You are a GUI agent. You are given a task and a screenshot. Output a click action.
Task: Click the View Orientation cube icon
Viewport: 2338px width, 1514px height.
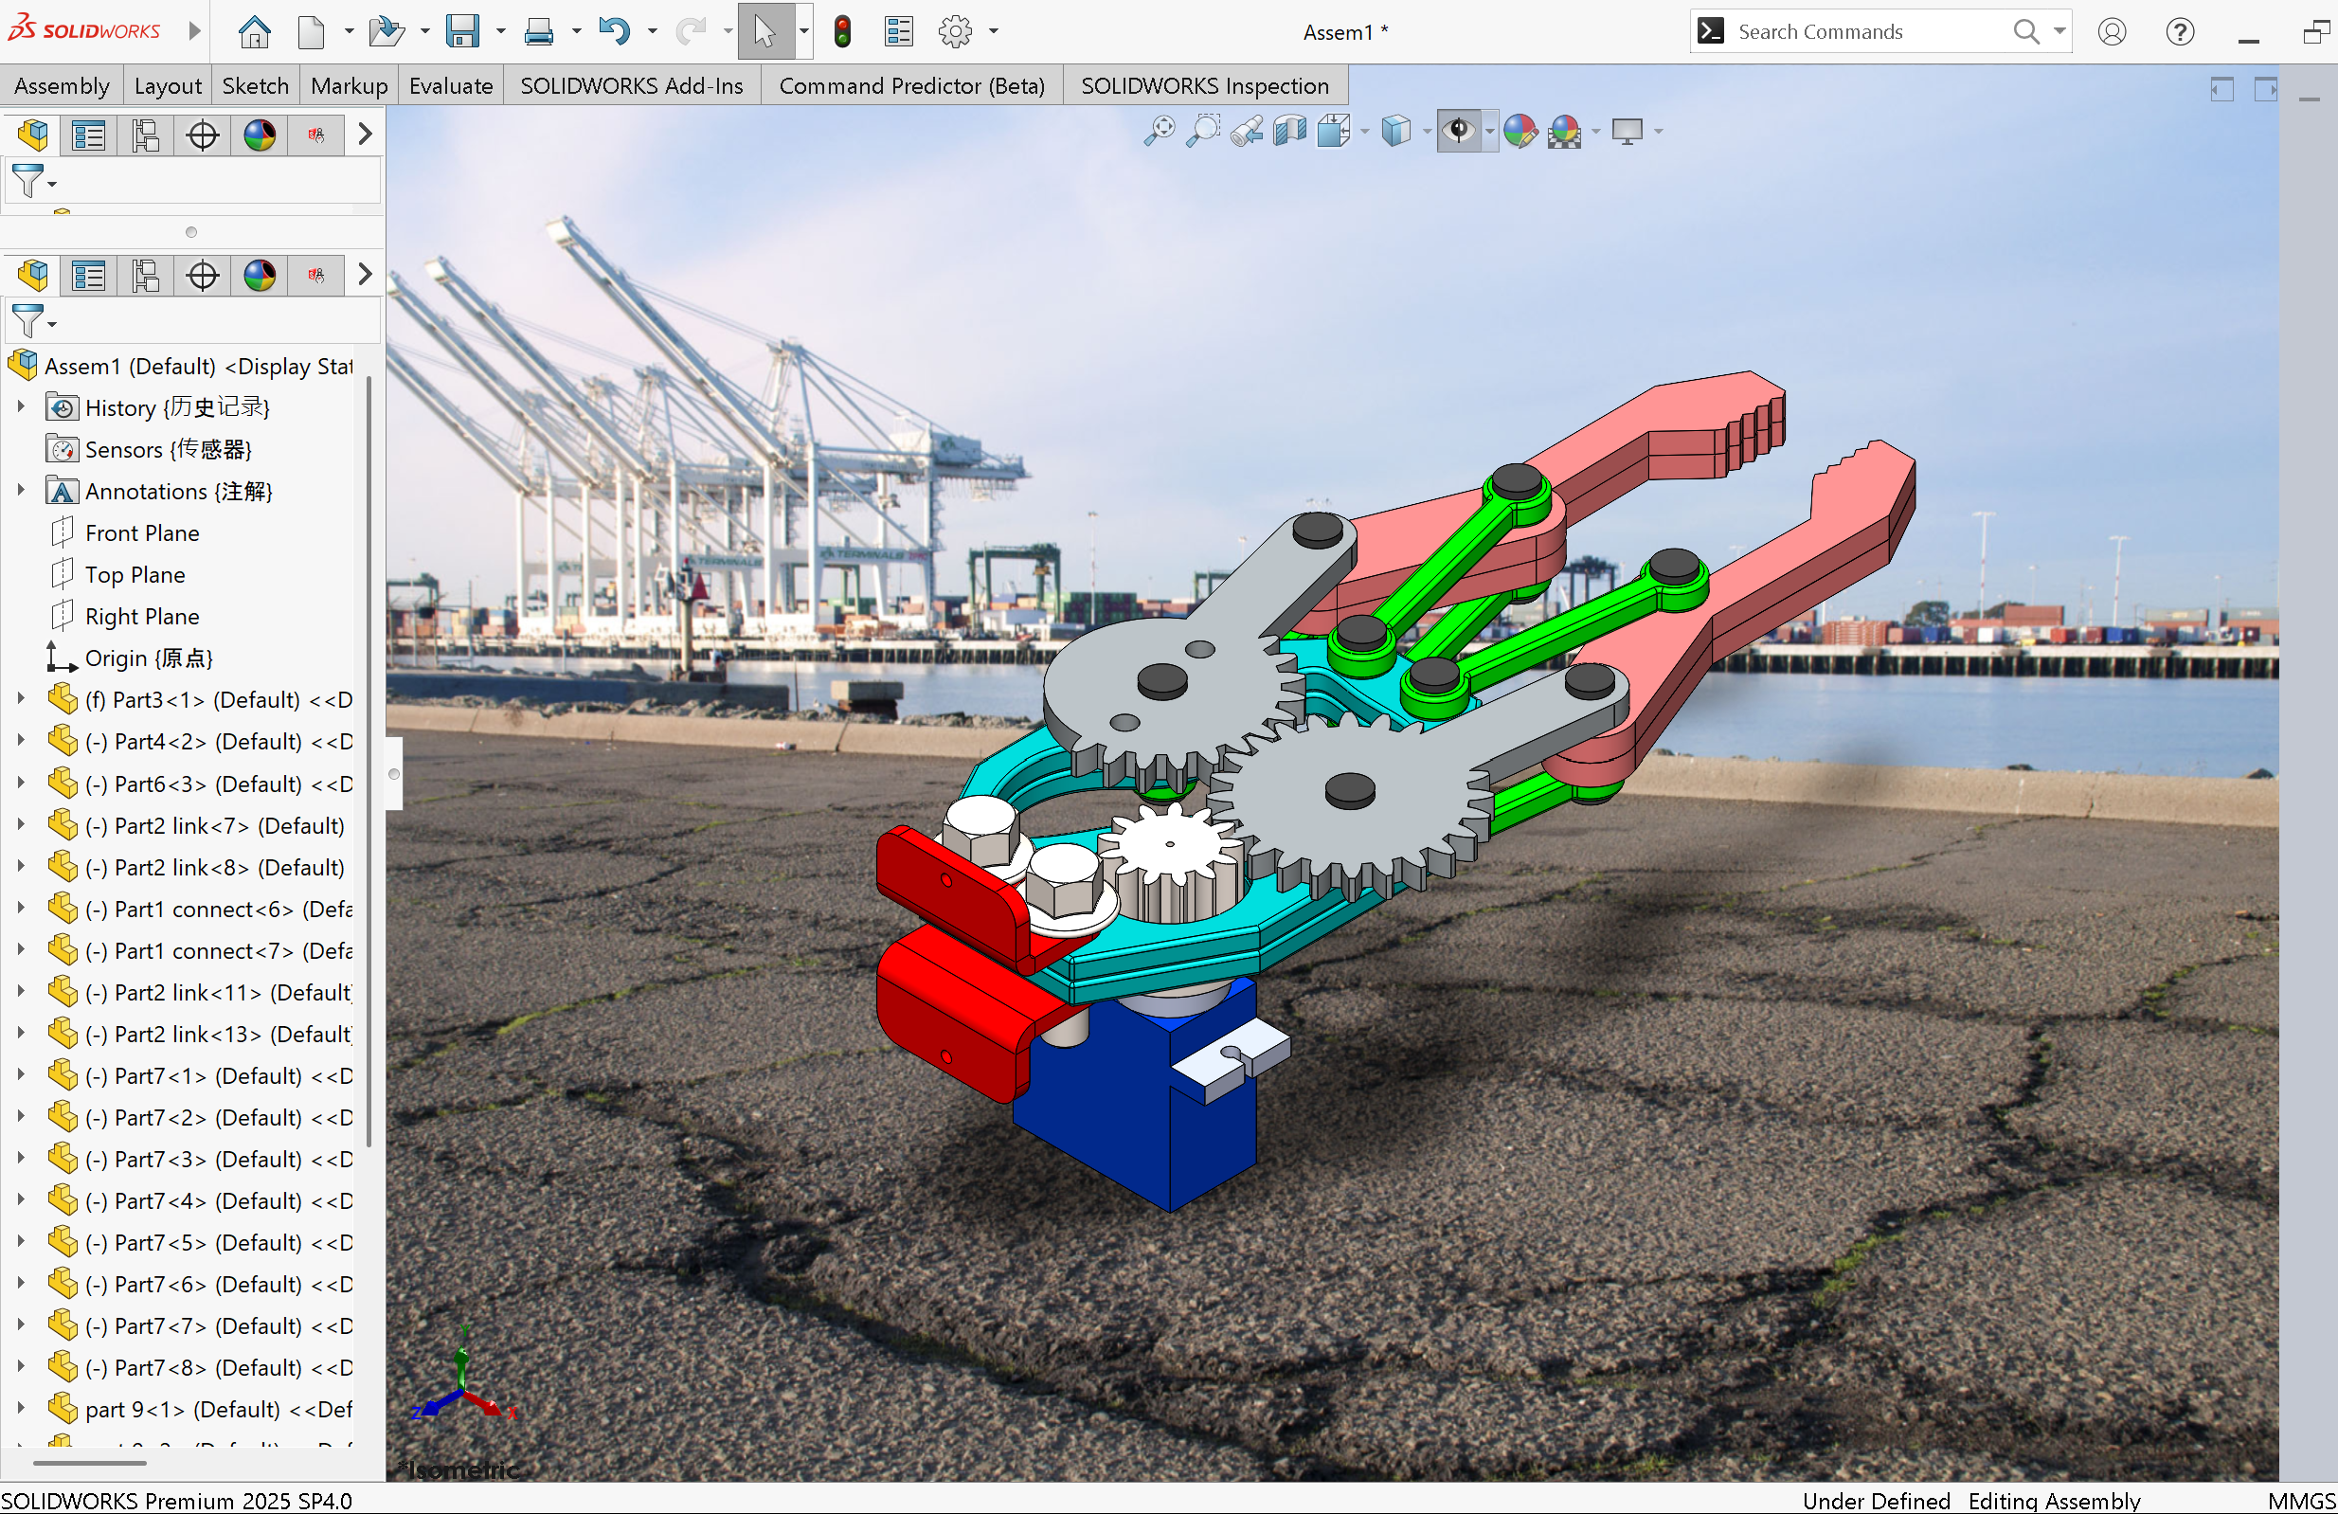[x=1334, y=131]
